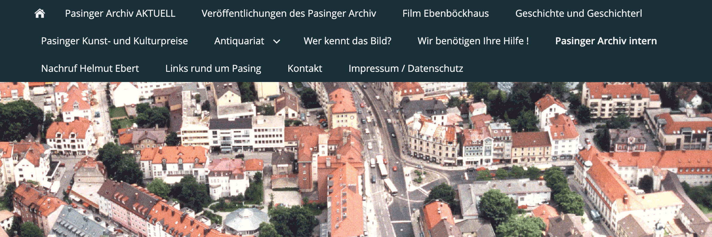Image resolution: width=712 pixels, height=237 pixels.
Task: Click the aerial photo of Pasing
Action: point(356,159)
